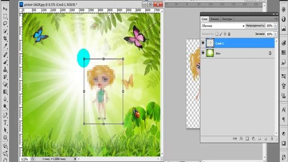Click padlock on the Фон layer
This screenshot has width=288, height=162.
click(270, 53)
